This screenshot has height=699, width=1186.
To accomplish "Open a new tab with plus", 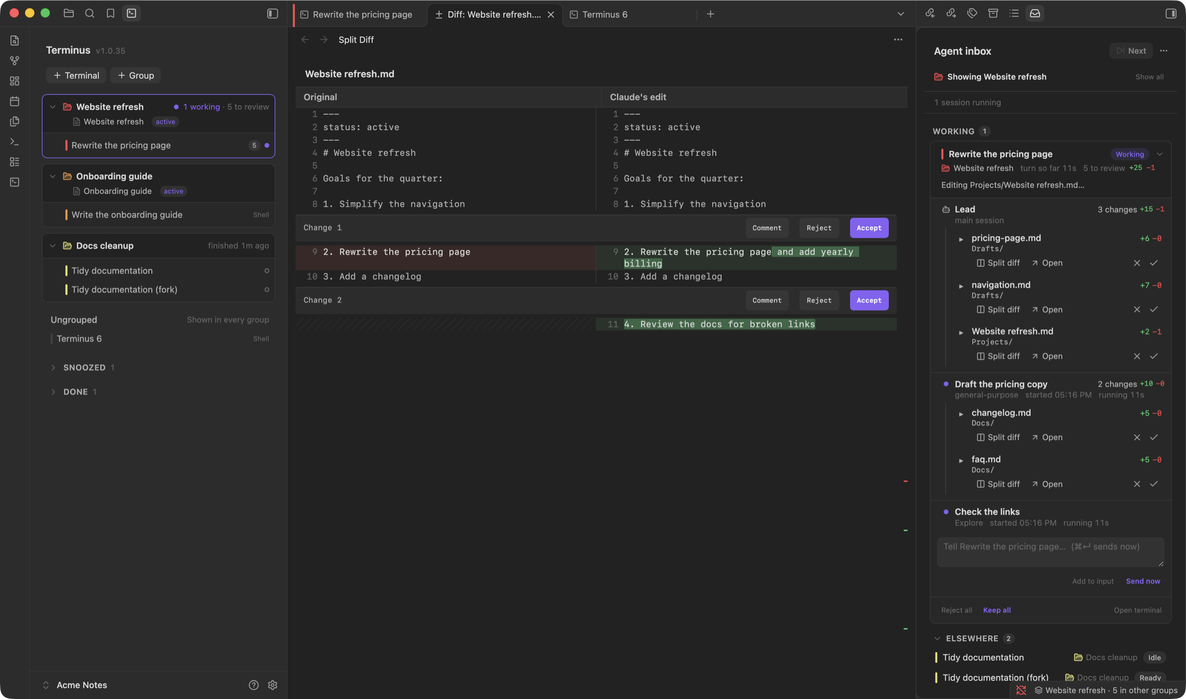I will point(710,14).
